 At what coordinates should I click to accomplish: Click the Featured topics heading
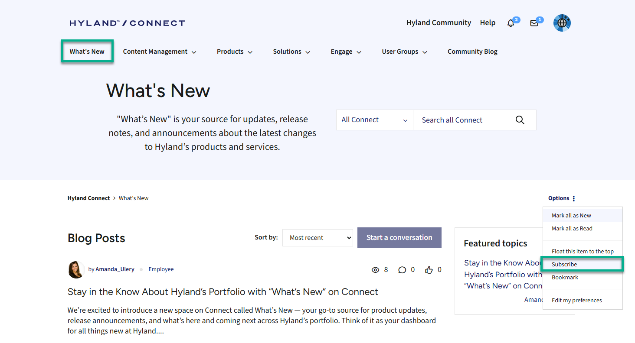point(495,243)
